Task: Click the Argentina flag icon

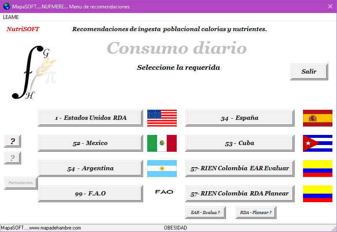Action: (x=162, y=169)
